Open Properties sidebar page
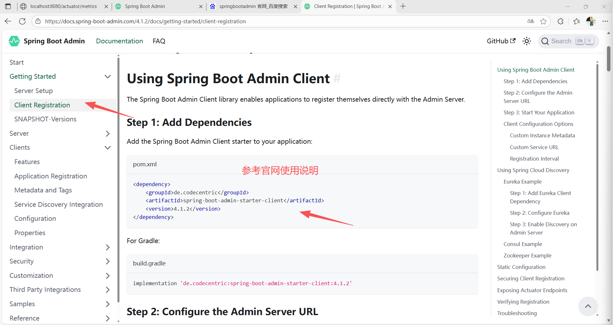This screenshot has width=613, height=325. (x=30, y=233)
